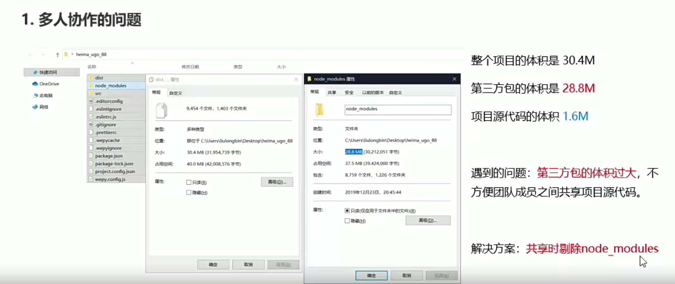
Task: Select the package-lock.json file name
Action: point(114,164)
